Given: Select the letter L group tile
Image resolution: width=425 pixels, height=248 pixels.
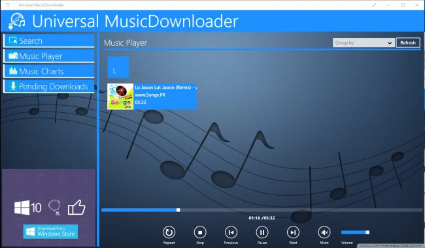Looking at the screenshot, I should [118, 67].
